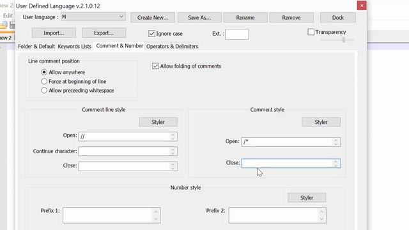This screenshot has height=230, width=409.
Task: Select the Comment & Number tab
Action: pyautogui.click(x=120, y=46)
